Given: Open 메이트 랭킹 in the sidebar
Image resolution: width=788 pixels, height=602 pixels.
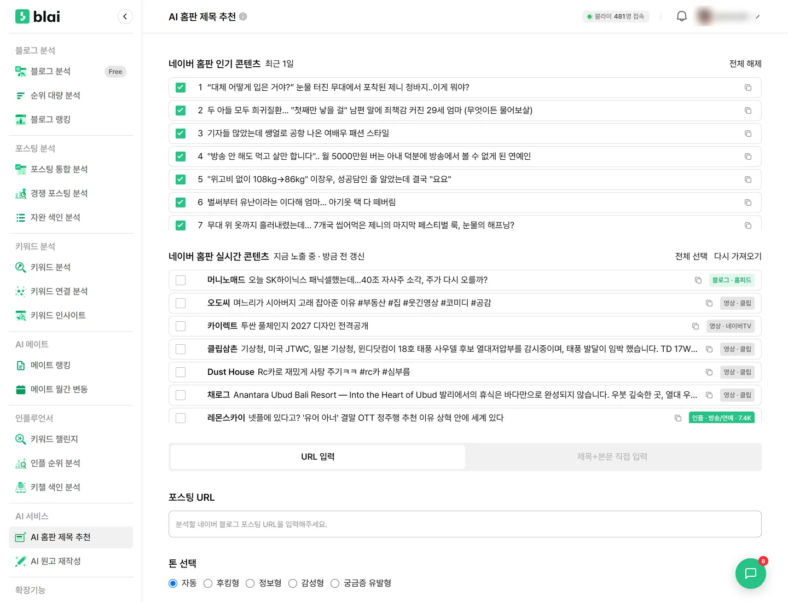Looking at the screenshot, I should click(x=71, y=365).
